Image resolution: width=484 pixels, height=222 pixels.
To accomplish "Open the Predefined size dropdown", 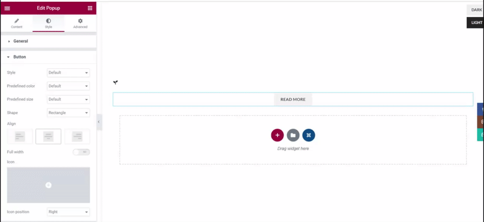I will pyautogui.click(x=68, y=99).
